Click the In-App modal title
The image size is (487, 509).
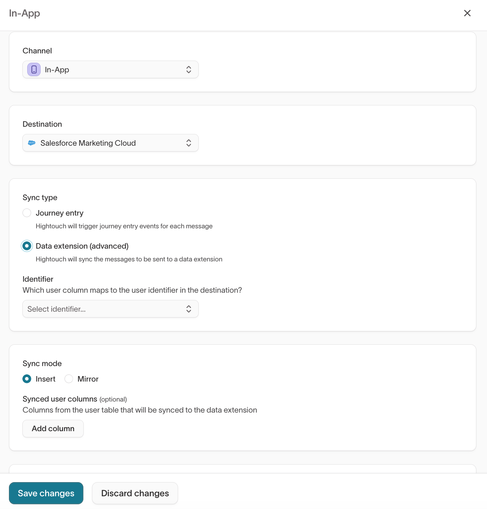[x=24, y=13]
